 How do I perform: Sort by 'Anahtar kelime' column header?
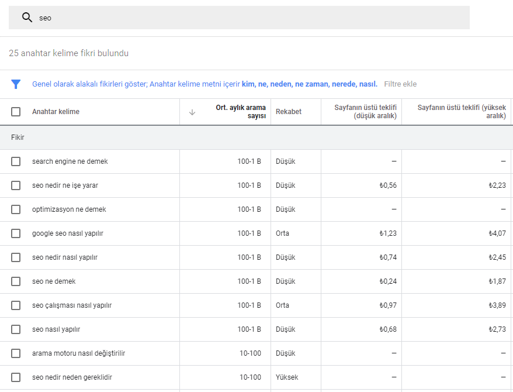[x=56, y=112]
